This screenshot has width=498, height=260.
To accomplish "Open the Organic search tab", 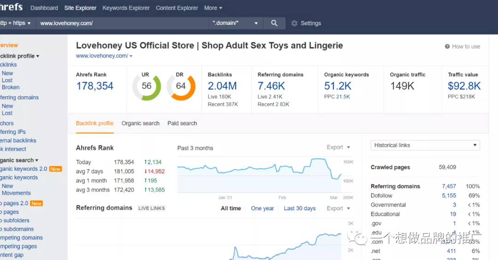I will (140, 123).
